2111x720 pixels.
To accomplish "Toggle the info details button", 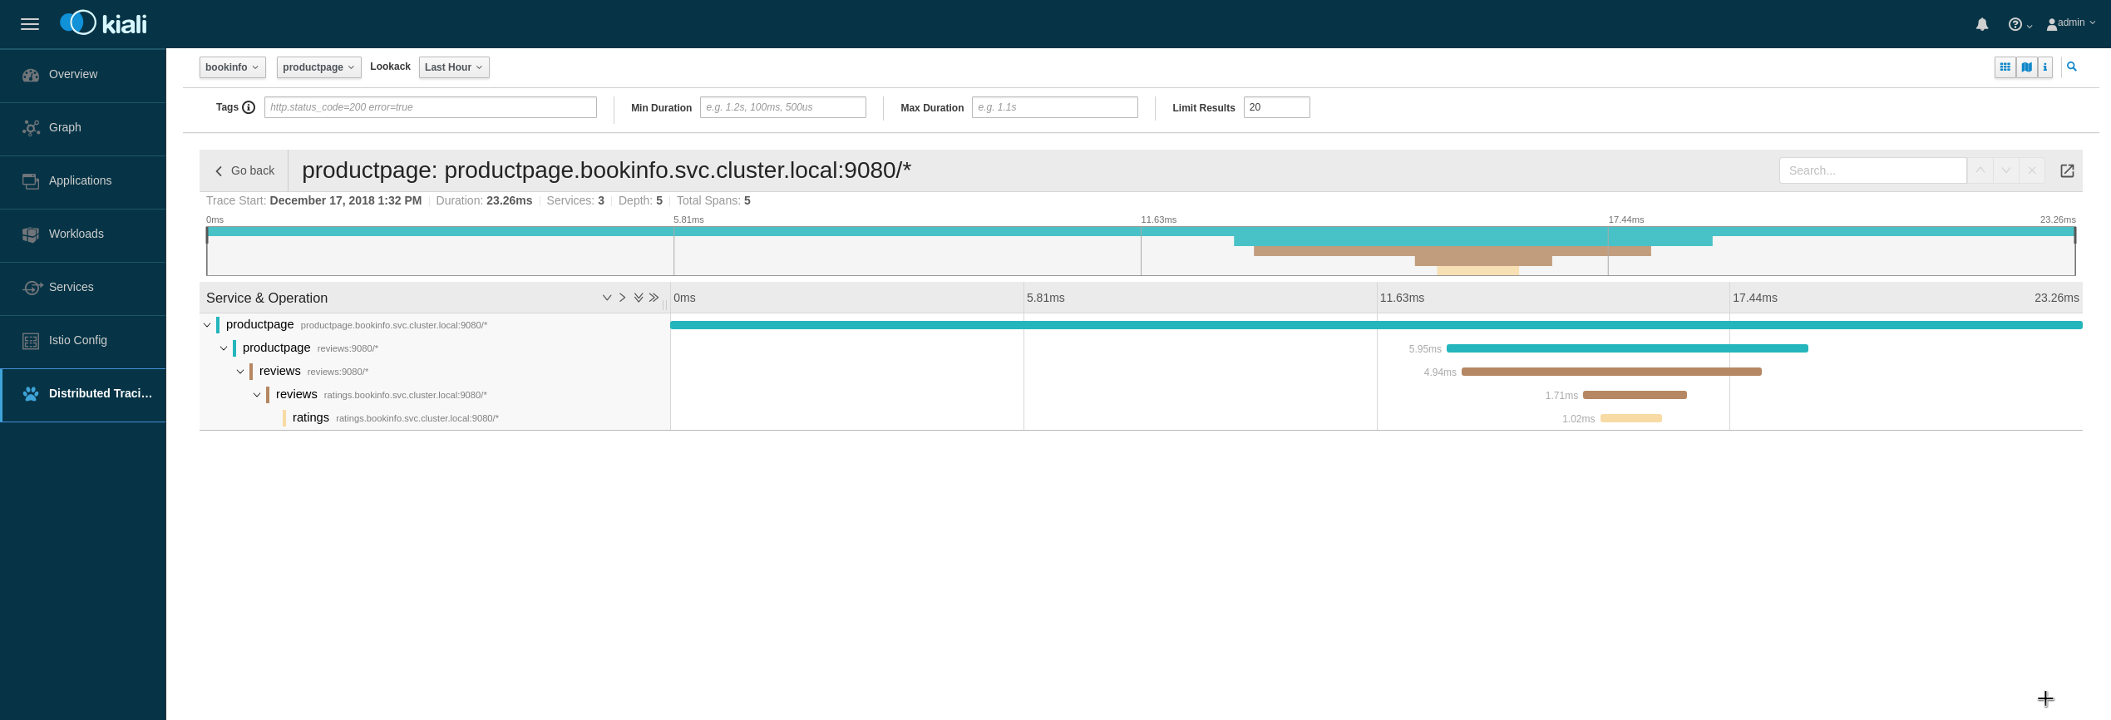I will [x=2045, y=67].
